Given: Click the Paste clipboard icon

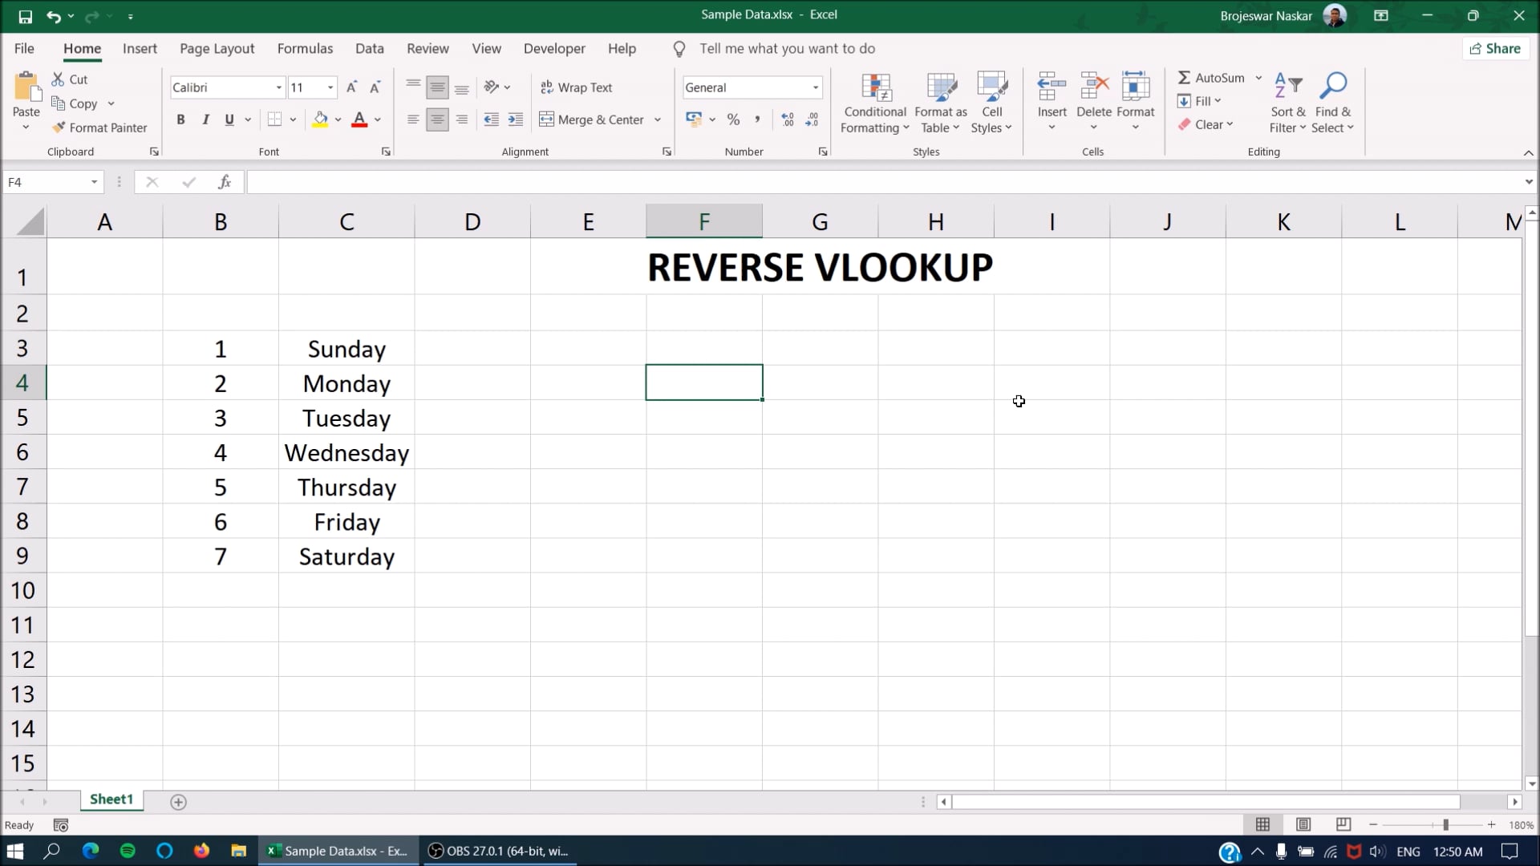Looking at the screenshot, I should (x=26, y=87).
